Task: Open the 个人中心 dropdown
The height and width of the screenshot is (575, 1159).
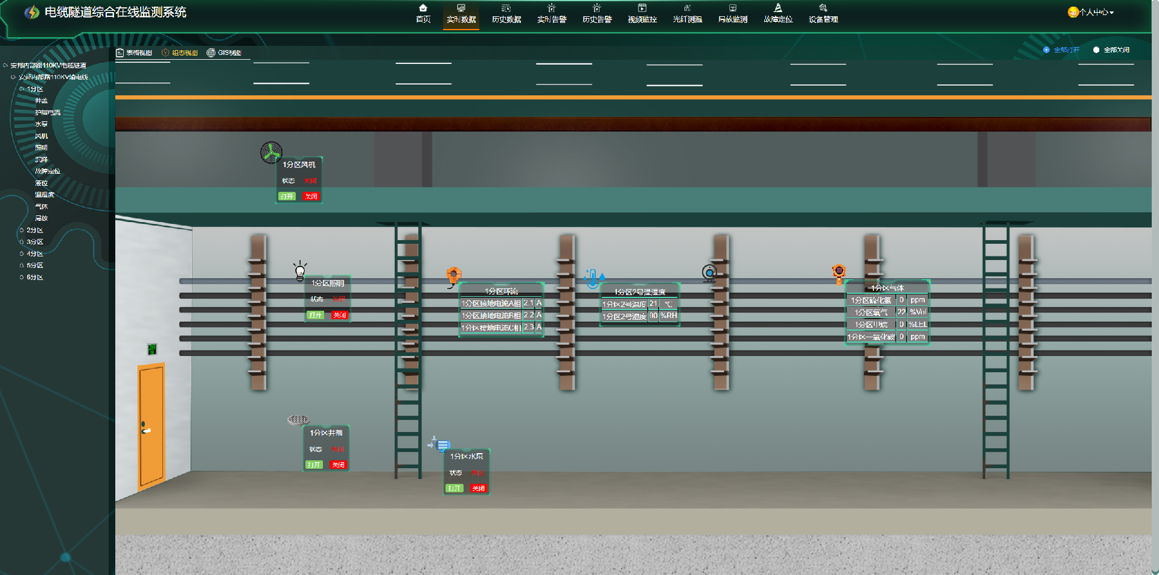Action: (x=1091, y=12)
